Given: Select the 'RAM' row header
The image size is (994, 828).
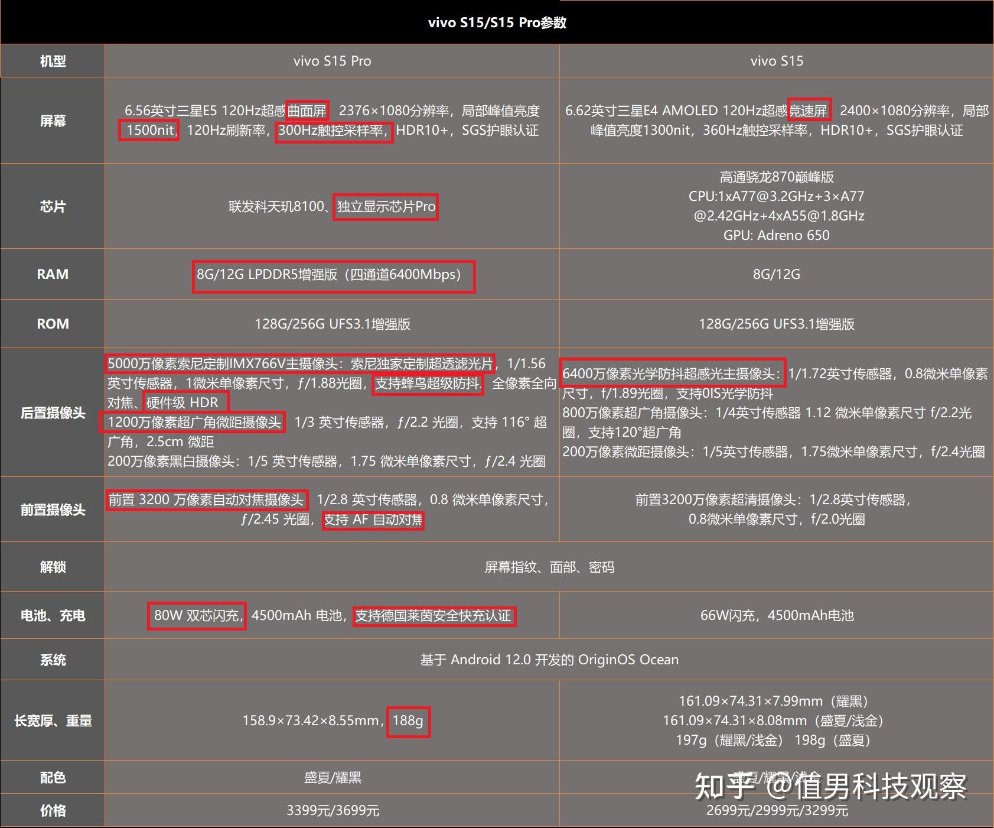Looking at the screenshot, I should pyautogui.click(x=53, y=274).
